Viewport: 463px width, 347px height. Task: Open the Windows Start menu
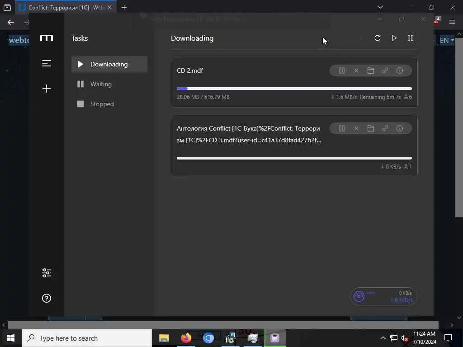tap(11, 338)
